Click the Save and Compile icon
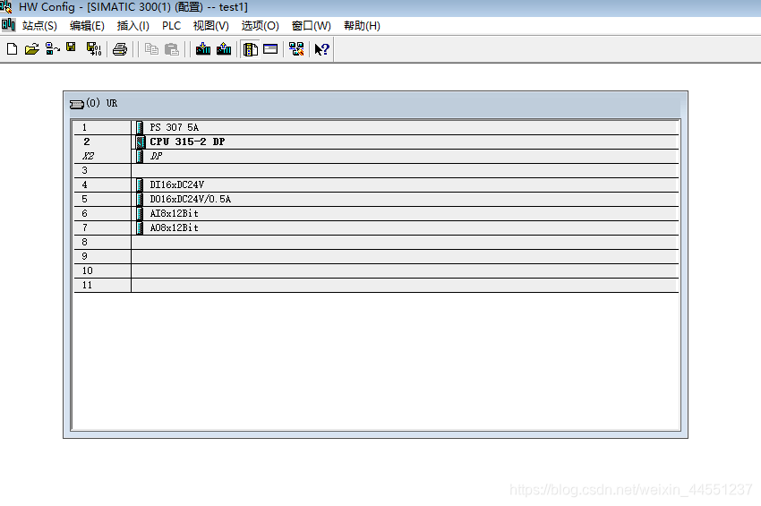The image size is (761, 506). pos(94,49)
